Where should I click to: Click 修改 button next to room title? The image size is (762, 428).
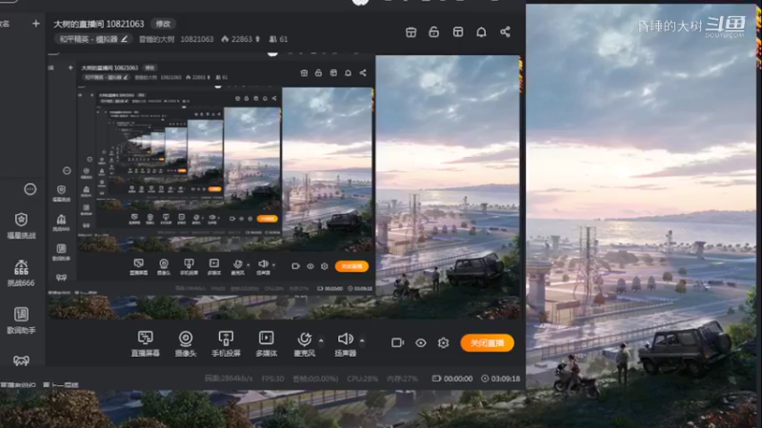[x=163, y=24]
